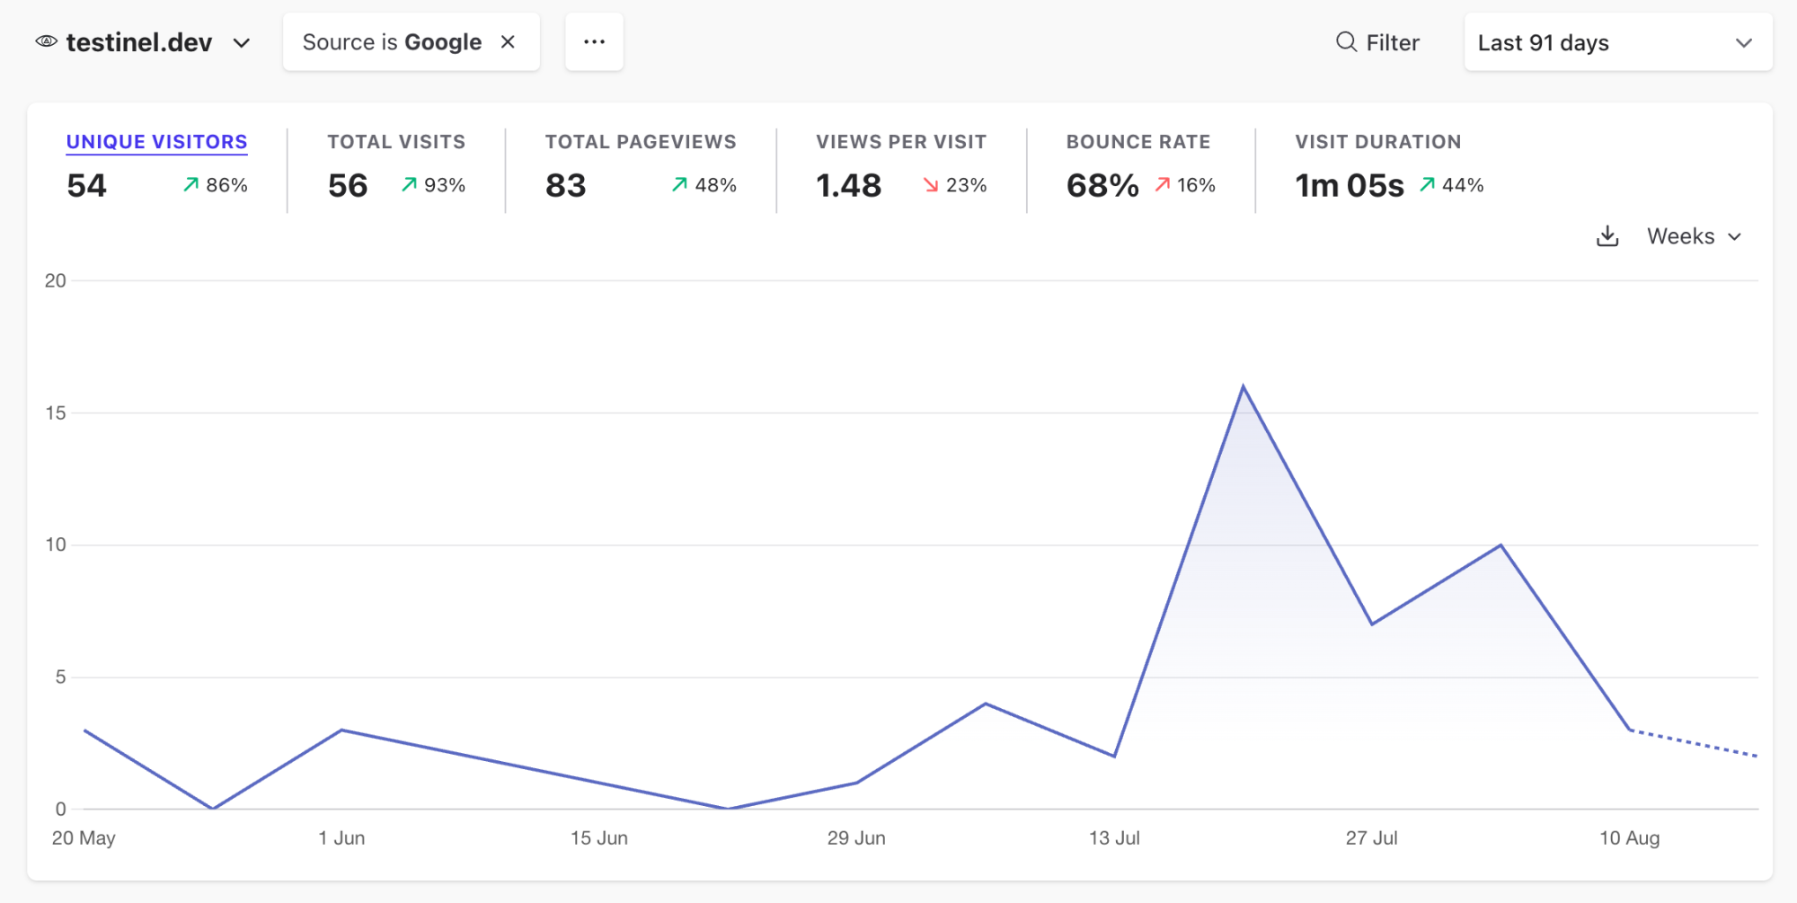Screen dimensions: 1797x903
Task: Click the unique visitors value 54
Action: coord(86,185)
